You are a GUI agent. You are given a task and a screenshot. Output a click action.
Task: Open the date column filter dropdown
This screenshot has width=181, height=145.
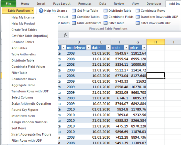tap(108, 48)
